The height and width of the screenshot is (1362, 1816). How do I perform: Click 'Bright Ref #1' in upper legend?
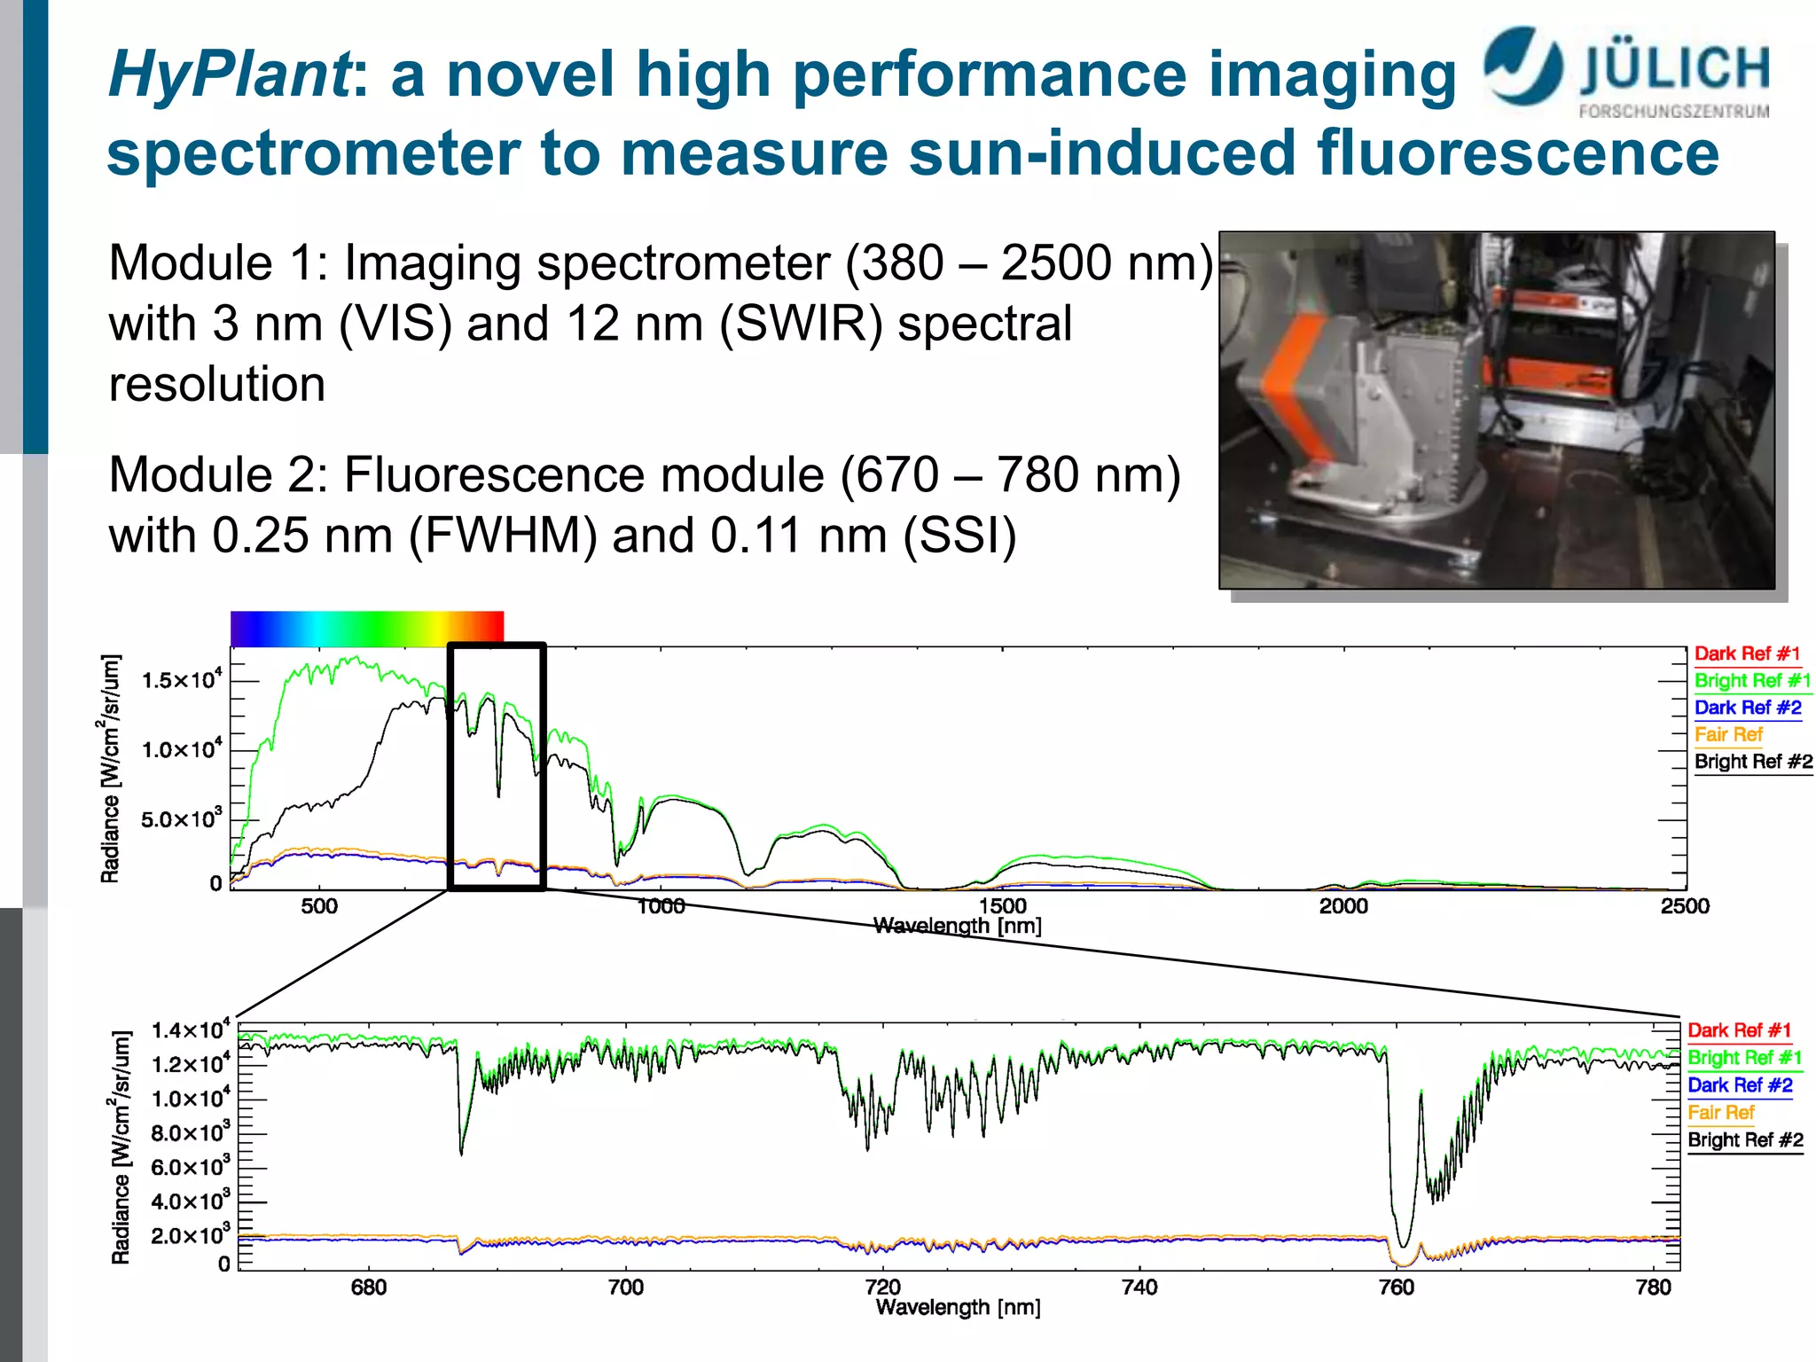(1753, 681)
